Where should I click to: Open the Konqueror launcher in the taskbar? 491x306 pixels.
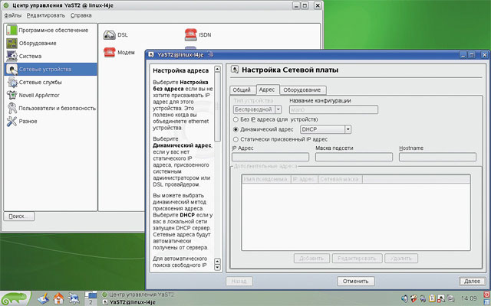pos(74,298)
